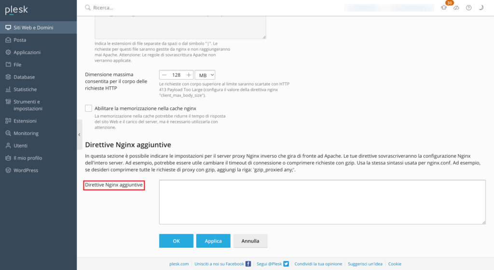Go to Il mio profilo
Image resolution: width=494 pixels, height=270 pixels.
click(x=39, y=158)
